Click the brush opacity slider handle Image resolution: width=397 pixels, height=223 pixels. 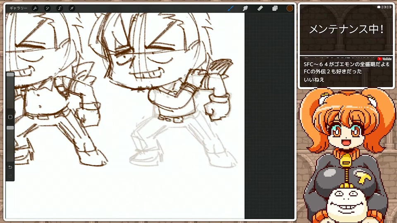[10, 128]
